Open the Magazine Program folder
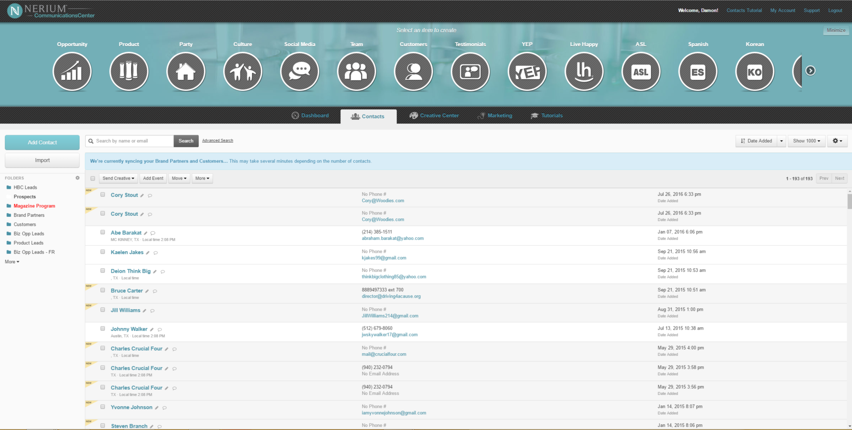Screen dimensions: 852x430 [x=34, y=206]
